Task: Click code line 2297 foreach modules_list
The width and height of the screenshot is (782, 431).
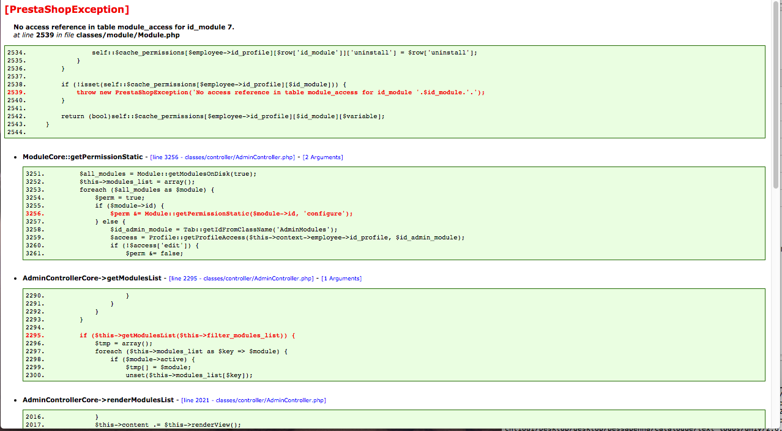Action: [191, 351]
